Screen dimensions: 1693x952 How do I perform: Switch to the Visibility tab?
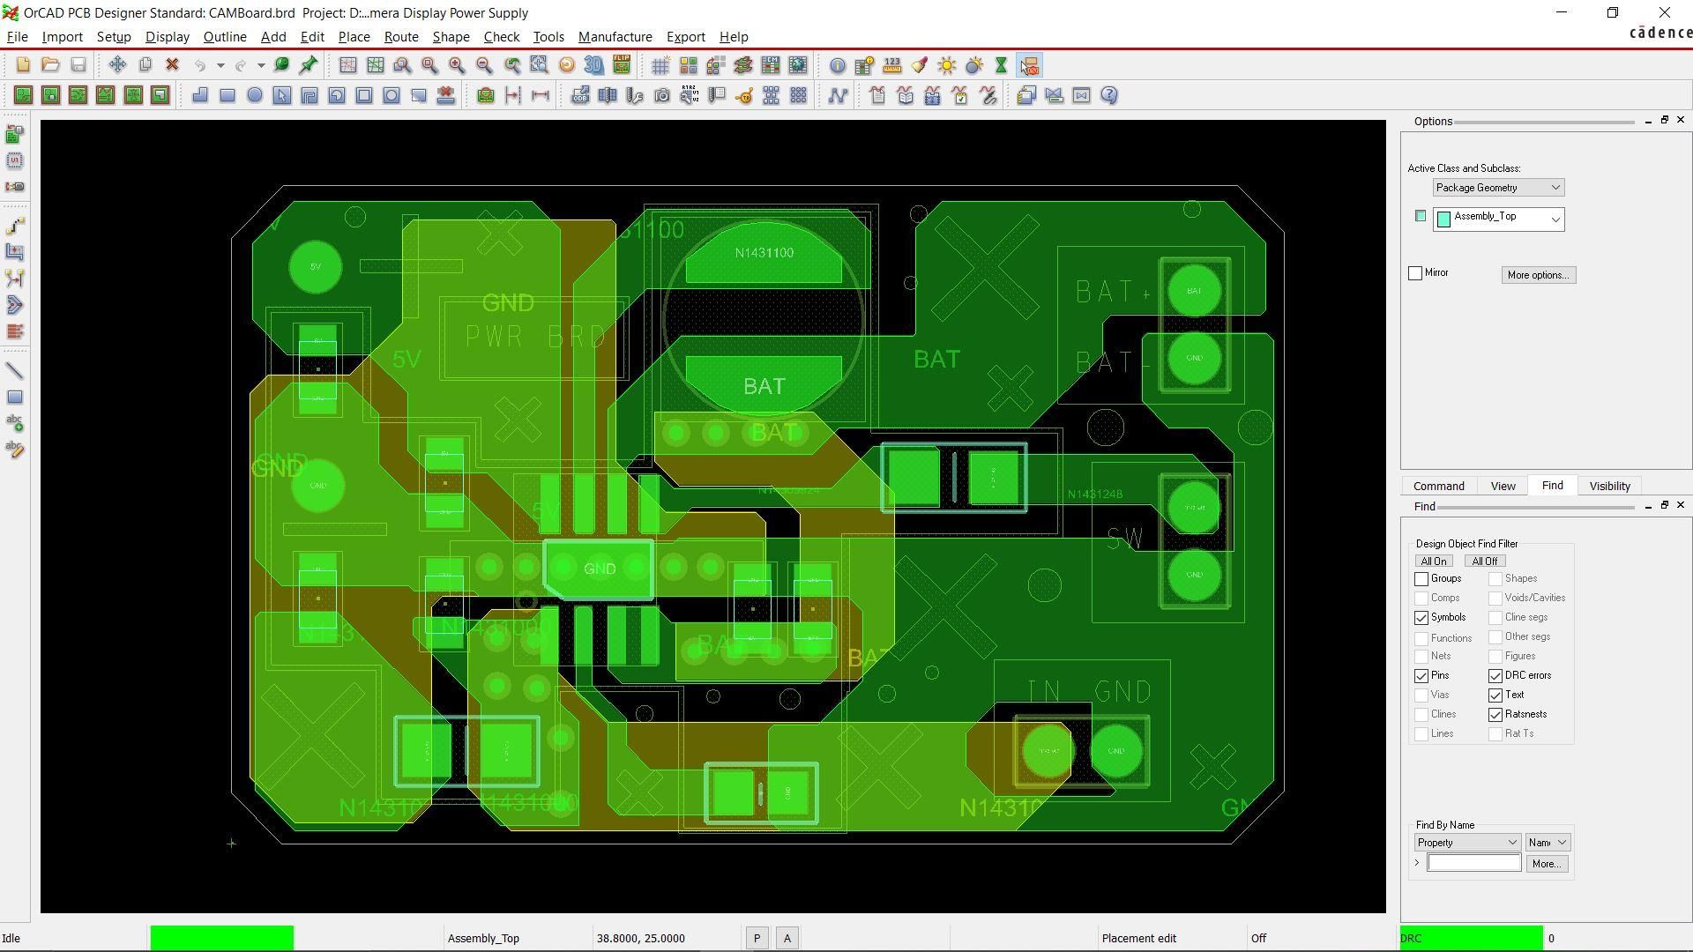(1609, 487)
